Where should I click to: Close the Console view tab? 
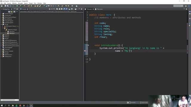27,9
